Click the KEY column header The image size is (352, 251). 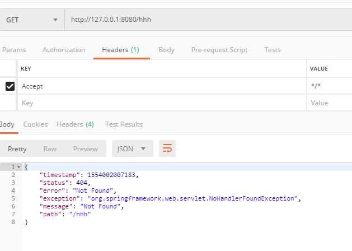(x=26, y=68)
